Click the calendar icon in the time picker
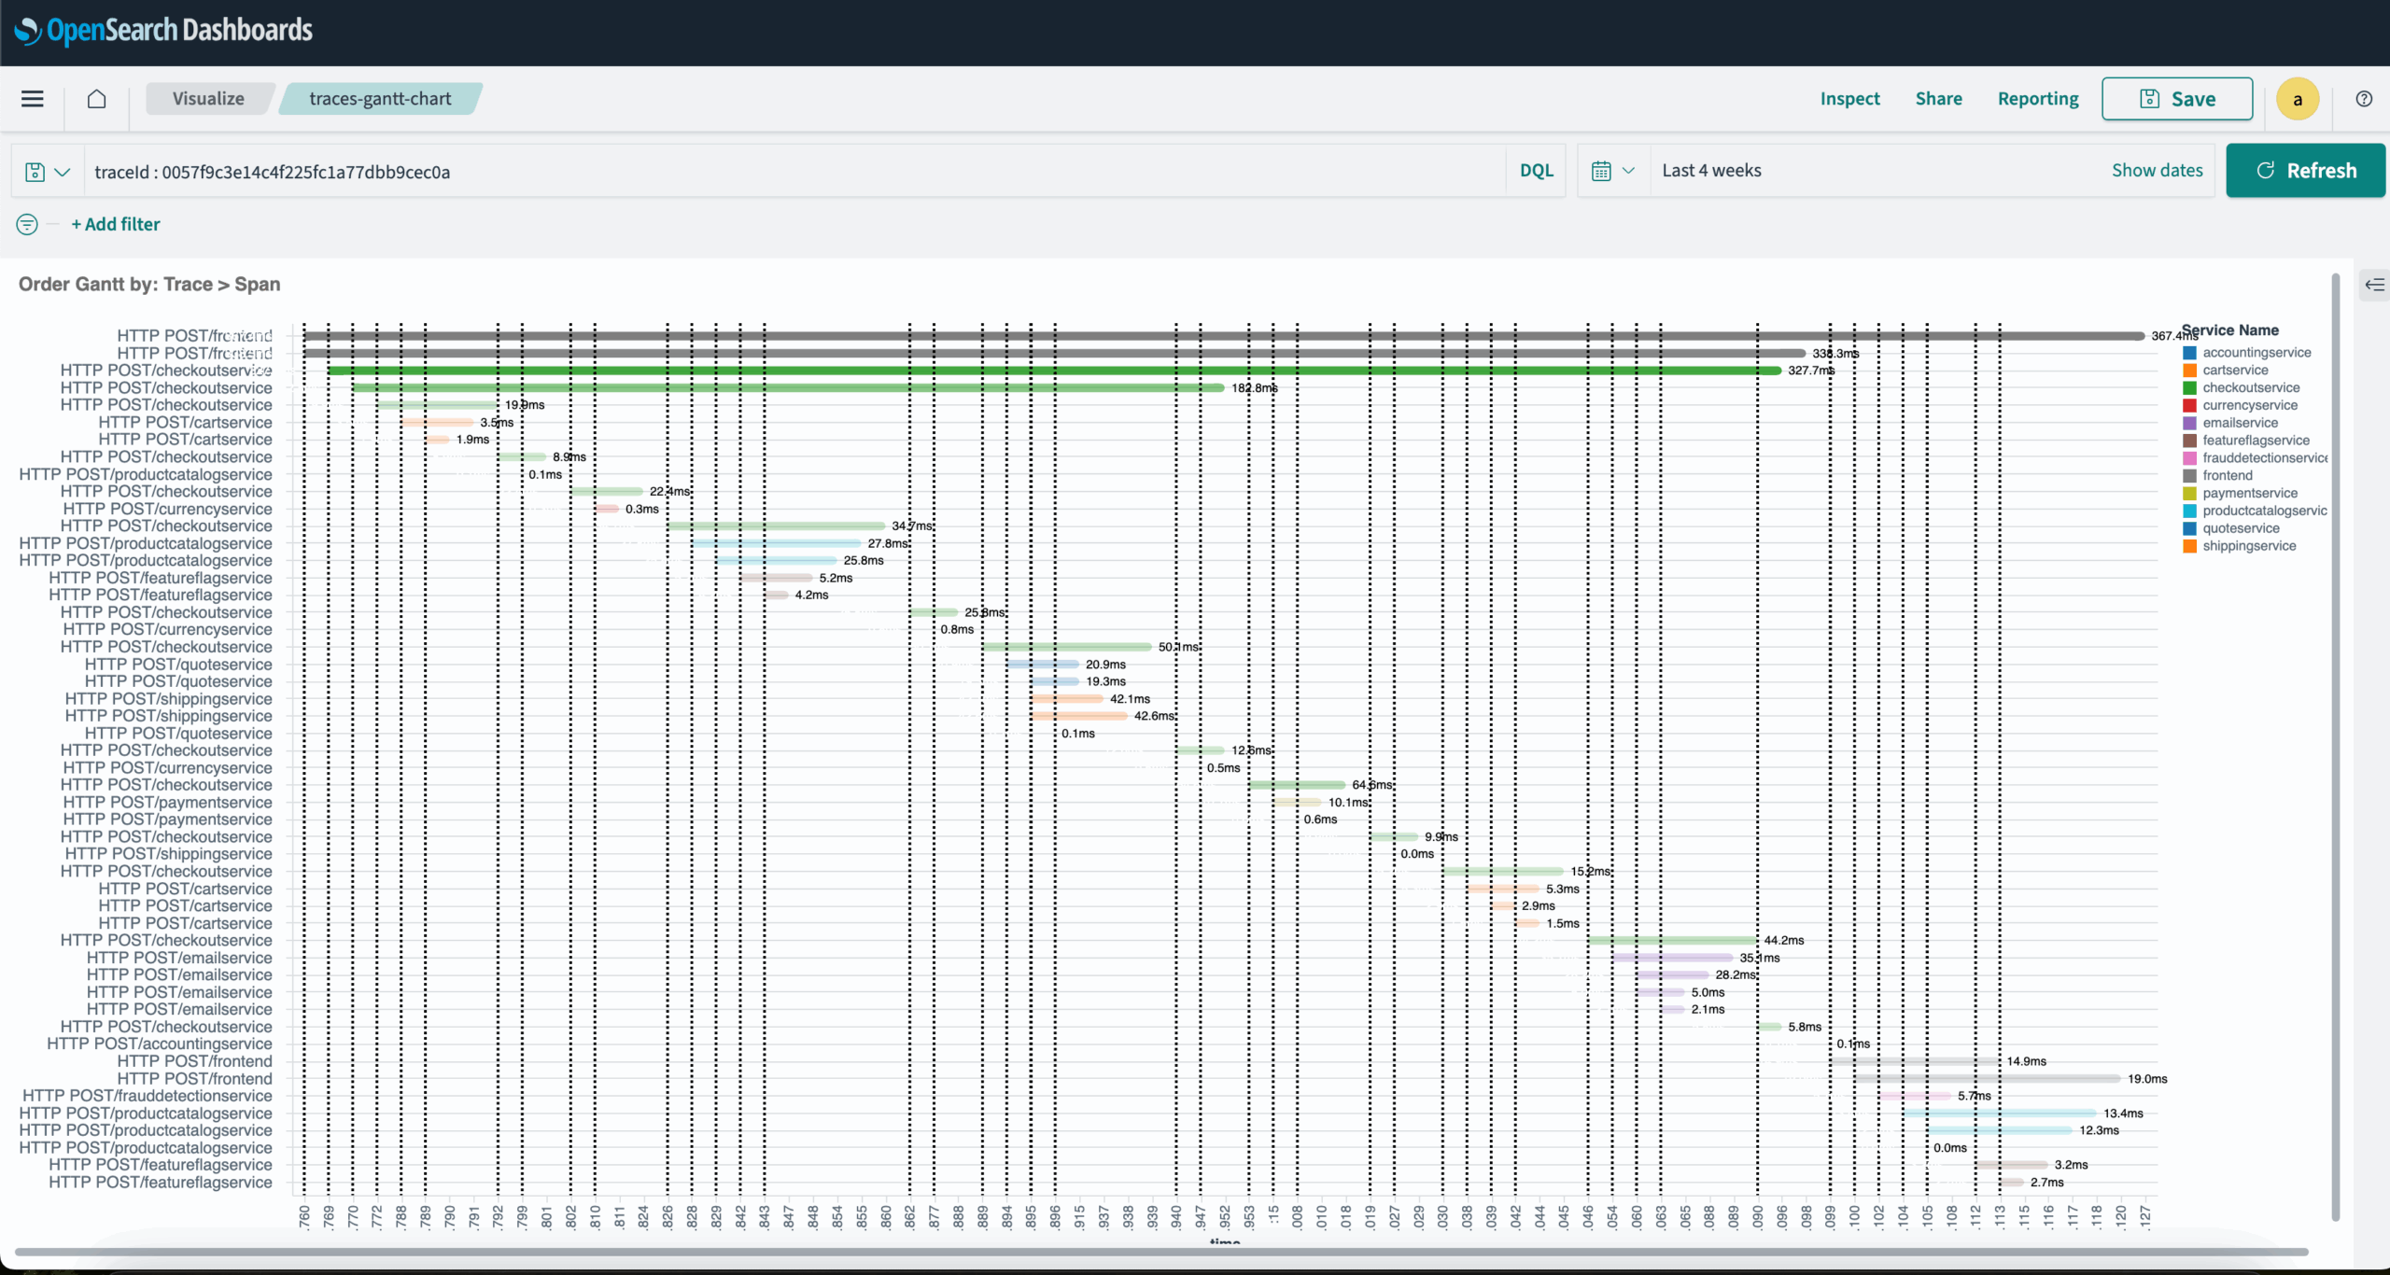Image resolution: width=2390 pixels, height=1275 pixels. (x=1600, y=170)
